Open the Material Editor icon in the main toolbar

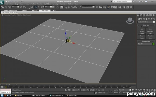point(120,7)
